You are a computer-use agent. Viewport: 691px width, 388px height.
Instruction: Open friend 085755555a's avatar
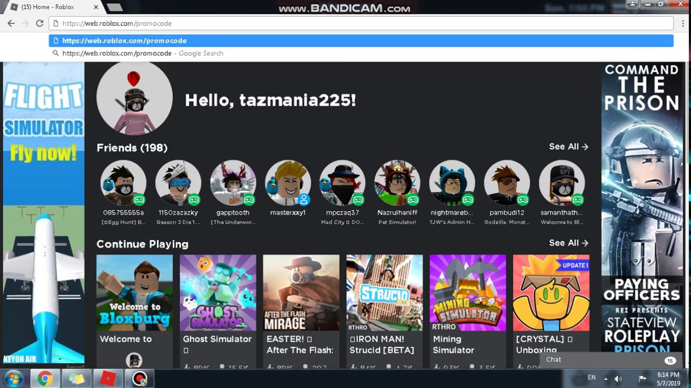pyautogui.click(x=123, y=183)
